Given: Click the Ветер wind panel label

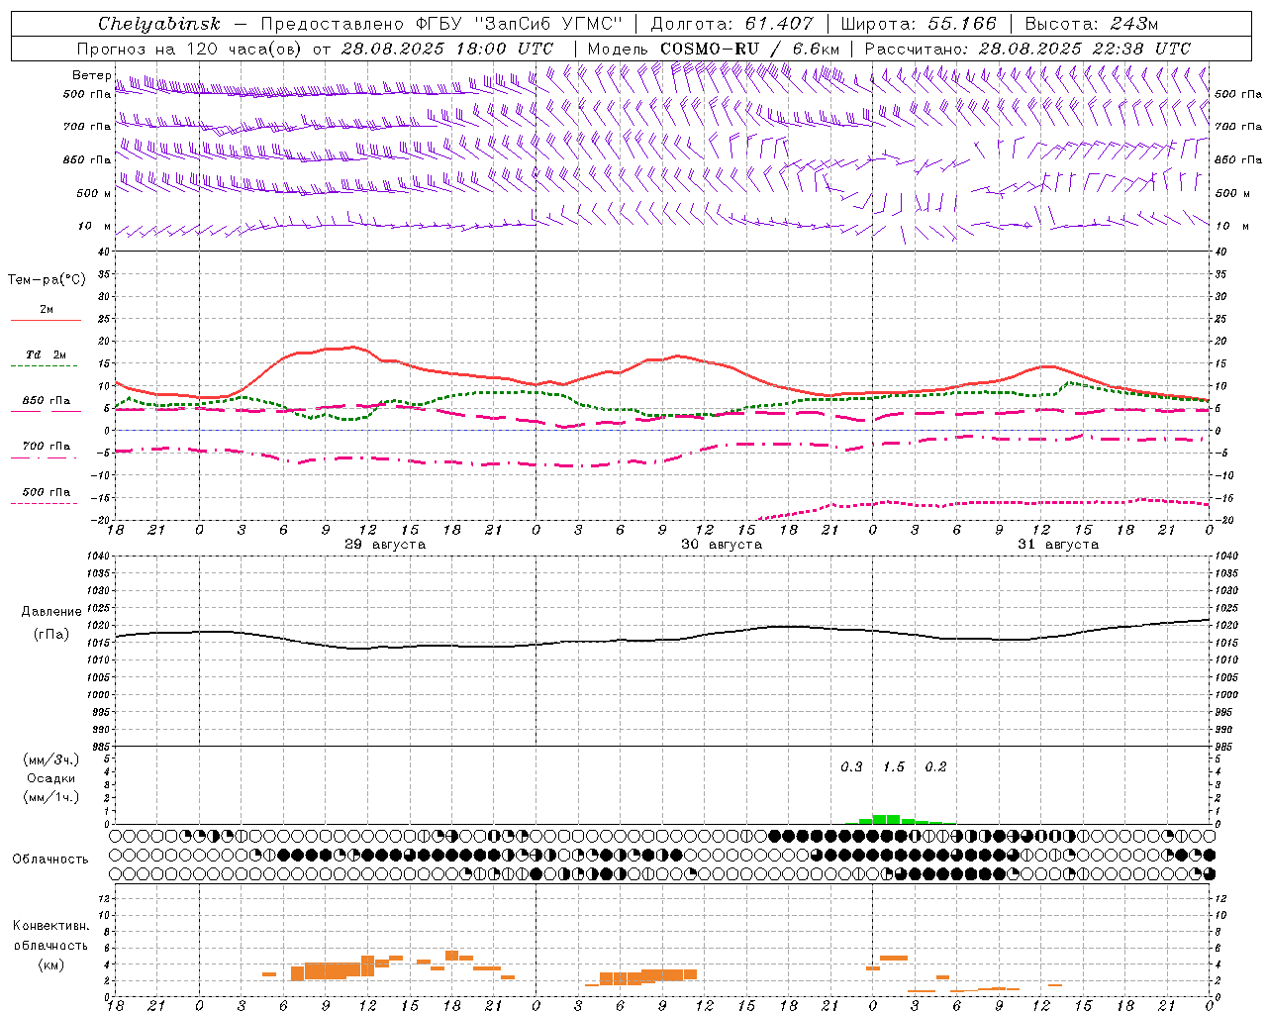Looking at the screenshot, I should click(x=92, y=75).
